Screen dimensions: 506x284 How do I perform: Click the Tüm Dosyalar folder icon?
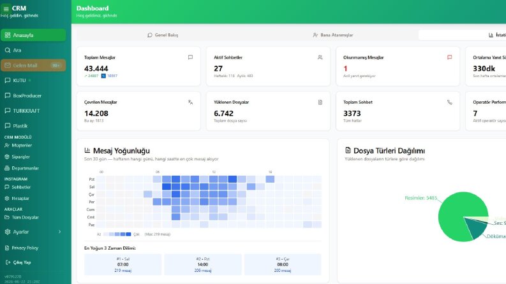click(x=7, y=217)
